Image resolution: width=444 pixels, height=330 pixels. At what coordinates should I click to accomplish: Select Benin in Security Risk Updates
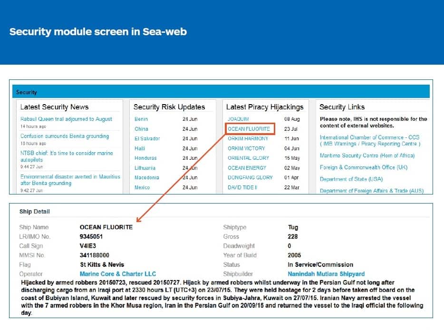[x=141, y=119]
